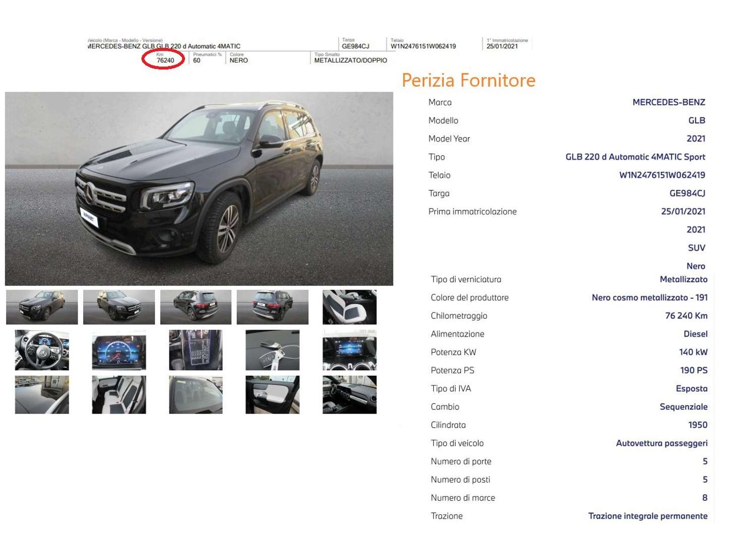Image resolution: width=733 pixels, height=544 pixels.
Task: Select the front-left exterior view thumbnail
Action: coord(42,307)
